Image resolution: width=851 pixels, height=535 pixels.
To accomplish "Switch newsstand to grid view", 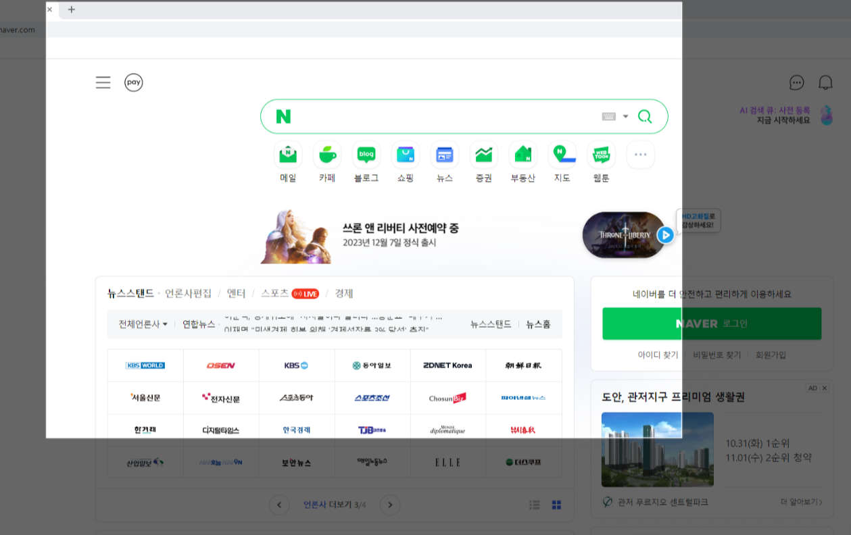I will pyautogui.click(x=557, y=505).
